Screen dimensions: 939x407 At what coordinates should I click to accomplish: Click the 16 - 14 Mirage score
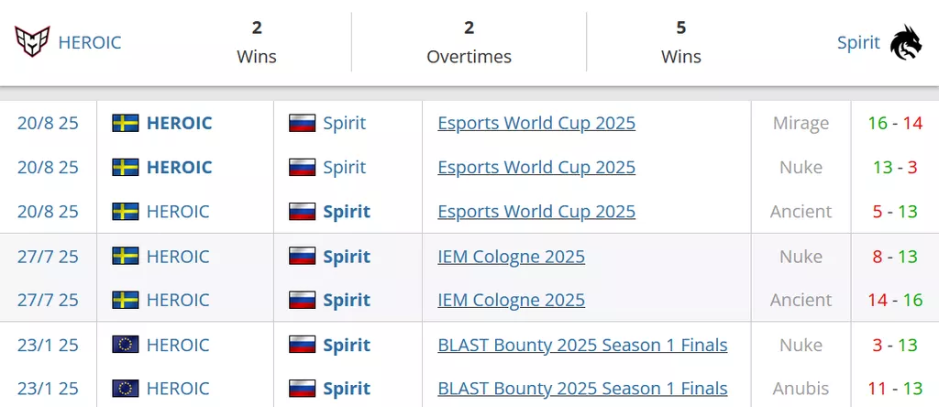click(x=895, y=123)
